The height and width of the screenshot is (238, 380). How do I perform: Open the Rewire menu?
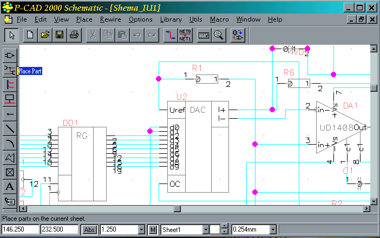[110, 19]
